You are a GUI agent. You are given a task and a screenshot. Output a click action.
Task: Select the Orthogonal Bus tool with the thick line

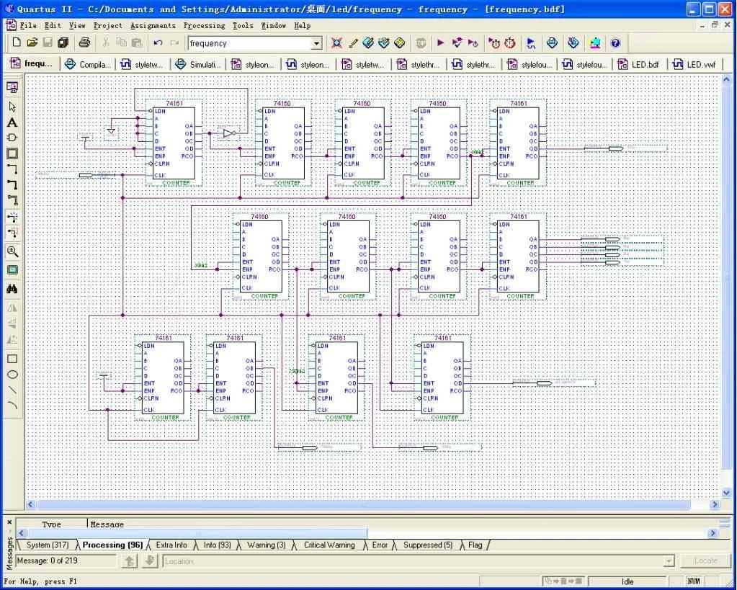13,184
